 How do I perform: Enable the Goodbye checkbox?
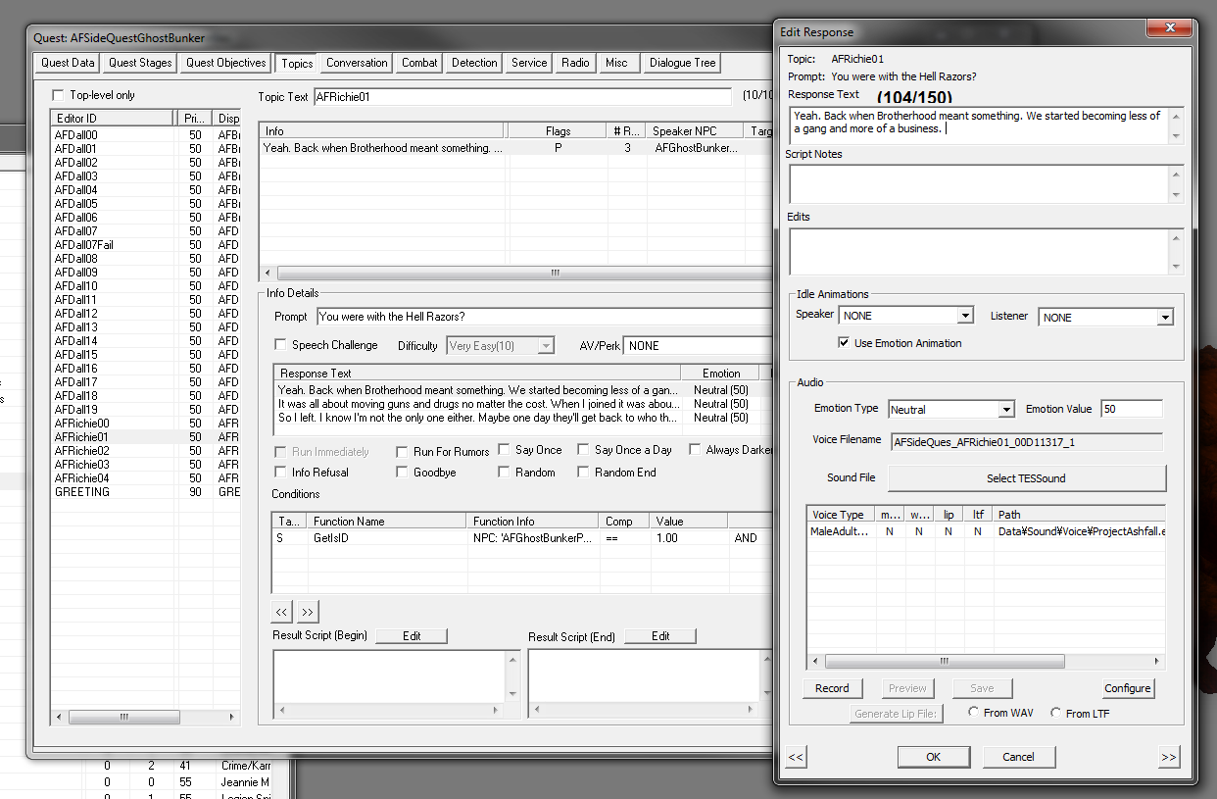tap(403, 473)
